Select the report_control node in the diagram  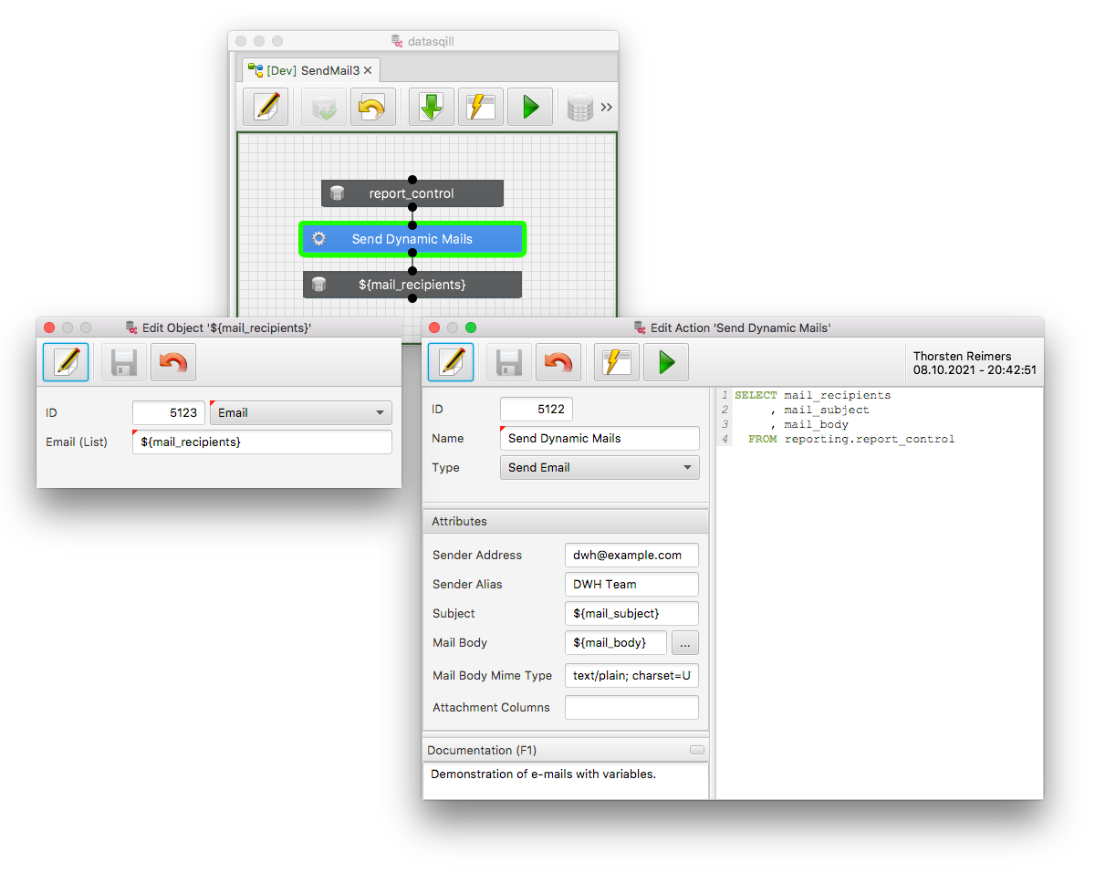click(x=412, y=193)
